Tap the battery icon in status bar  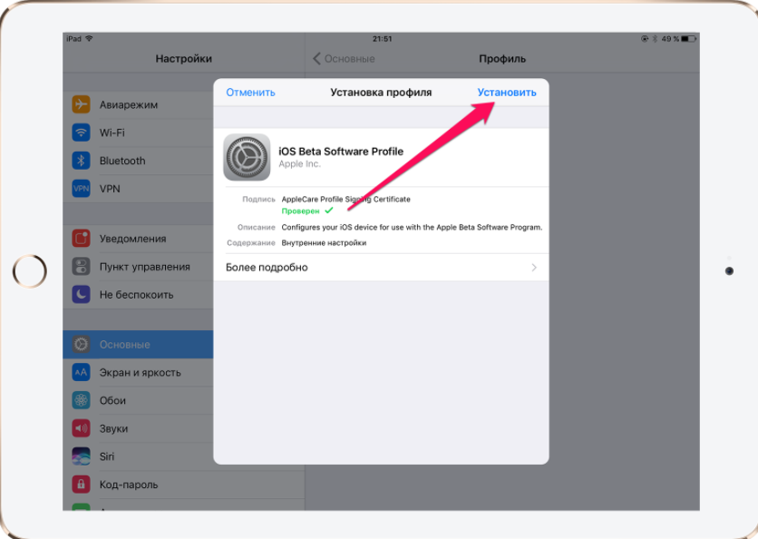[689, 39]
